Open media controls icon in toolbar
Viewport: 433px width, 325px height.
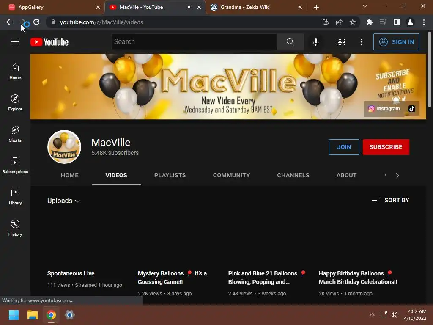click(x=383, y=22)
